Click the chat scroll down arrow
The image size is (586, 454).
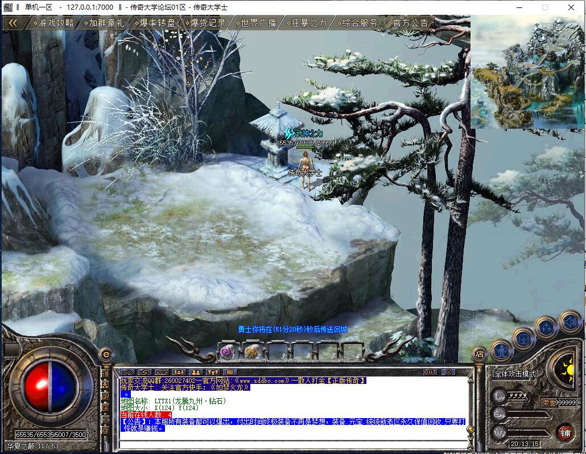pos(471,437)
